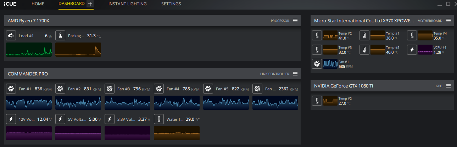Click the Water Temp orange graph
The width and height of the screenshot is (457, 147).
177,133
